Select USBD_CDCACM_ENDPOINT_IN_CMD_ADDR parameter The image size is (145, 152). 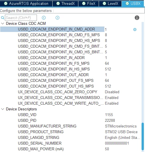click(x=56, y=29)
